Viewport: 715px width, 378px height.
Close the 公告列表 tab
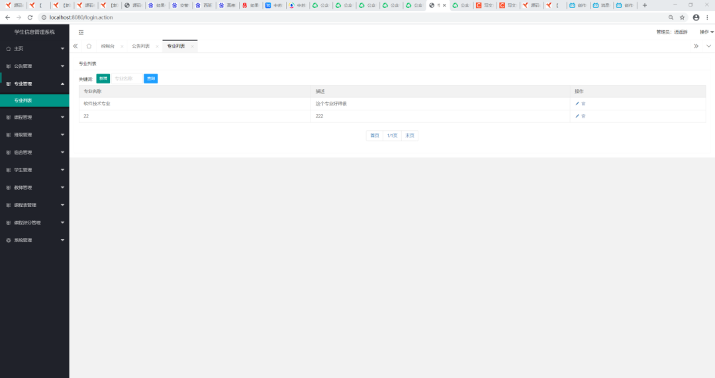pos(157,46)
